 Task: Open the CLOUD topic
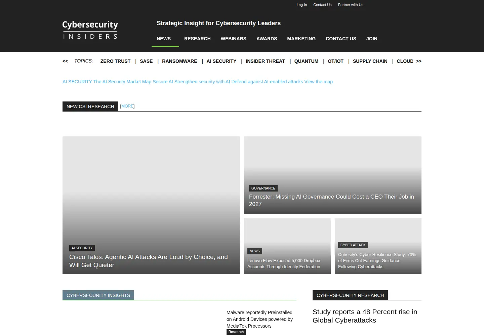405,61
